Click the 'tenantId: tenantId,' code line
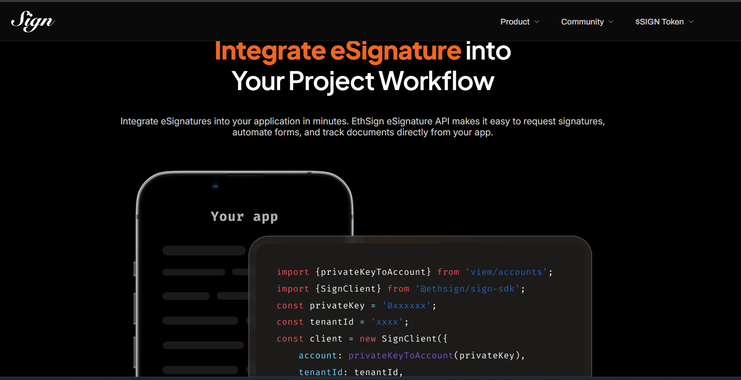This screenshot has height=380, width=741. point(351,372)
